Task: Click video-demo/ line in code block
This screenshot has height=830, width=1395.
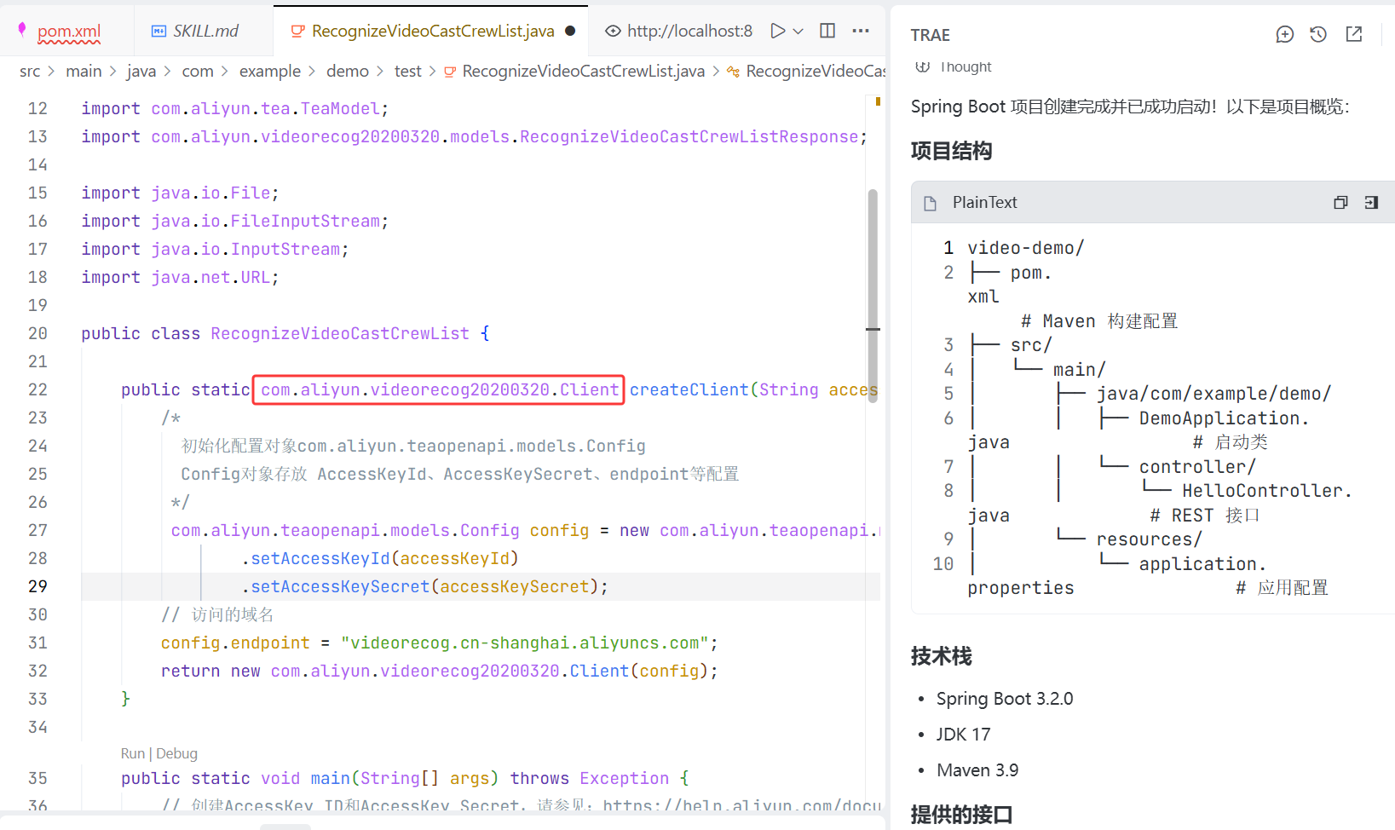Action: 1026,248
